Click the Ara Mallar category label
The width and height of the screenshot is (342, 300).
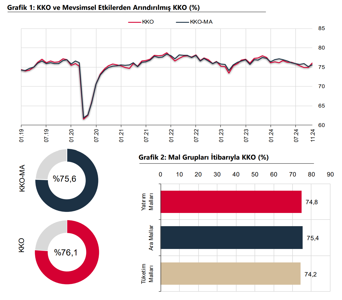151,238
